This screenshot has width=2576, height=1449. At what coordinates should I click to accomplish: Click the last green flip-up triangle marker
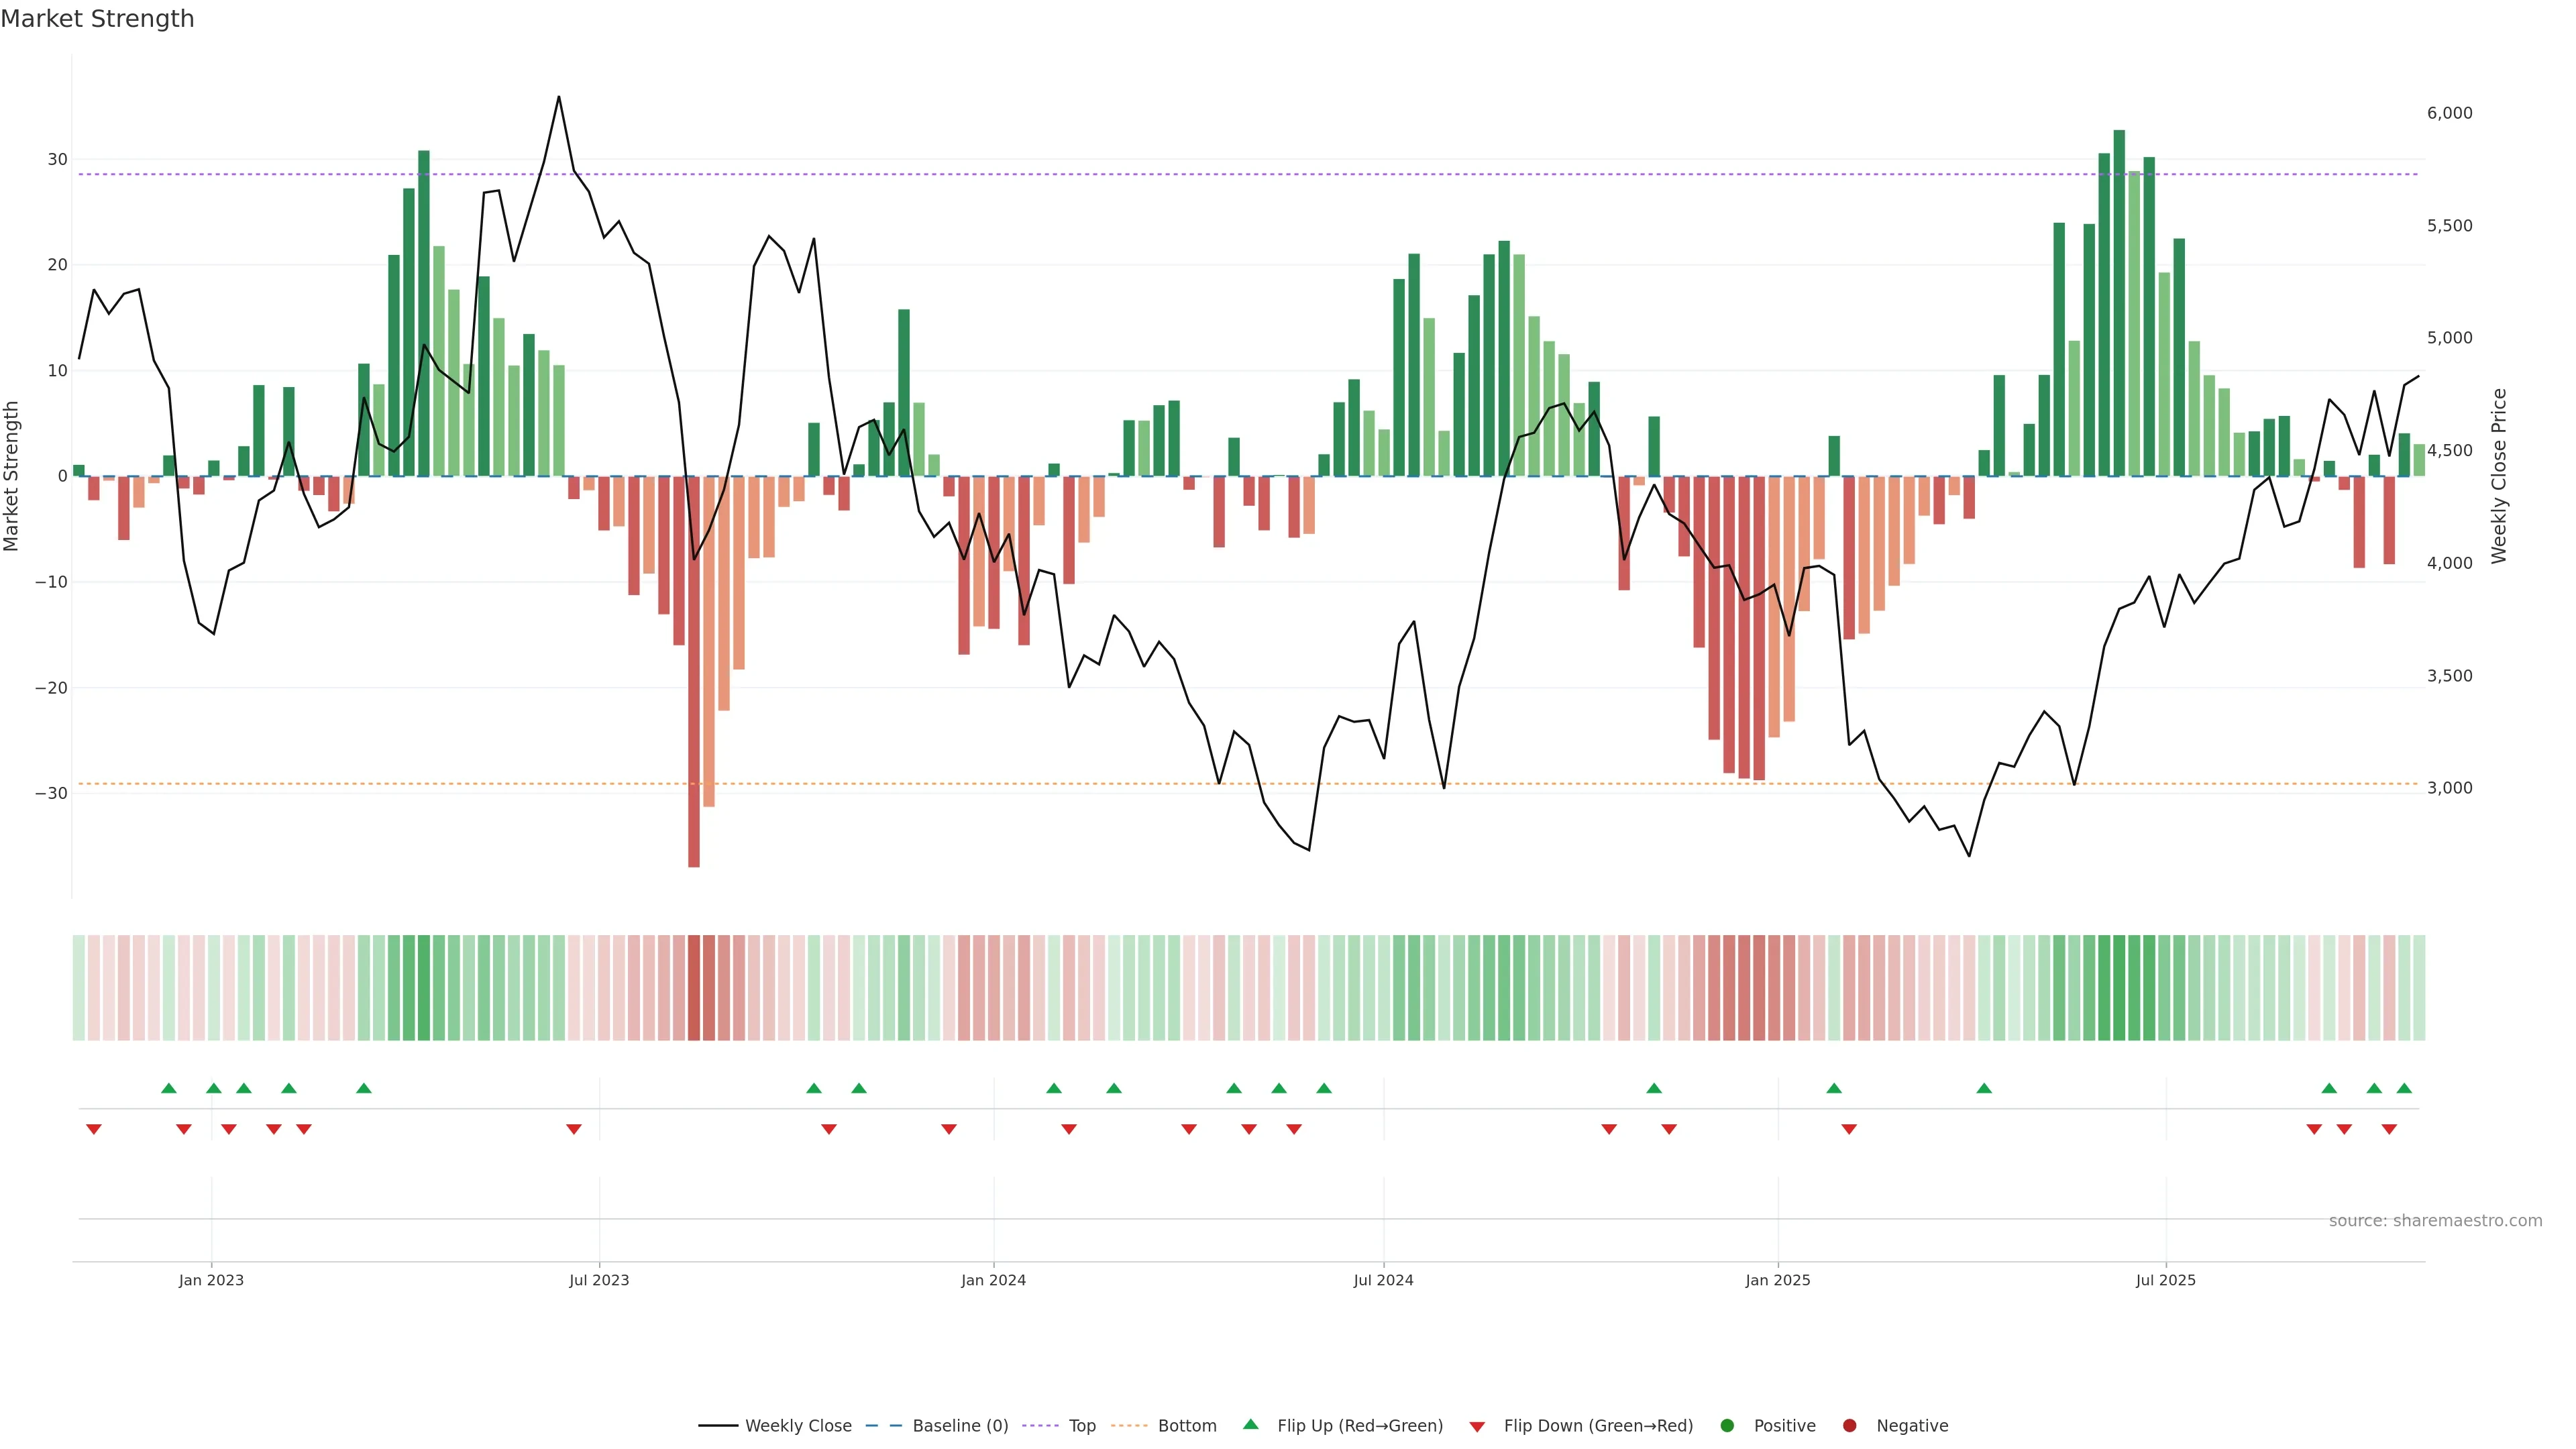(2404, 1088)
